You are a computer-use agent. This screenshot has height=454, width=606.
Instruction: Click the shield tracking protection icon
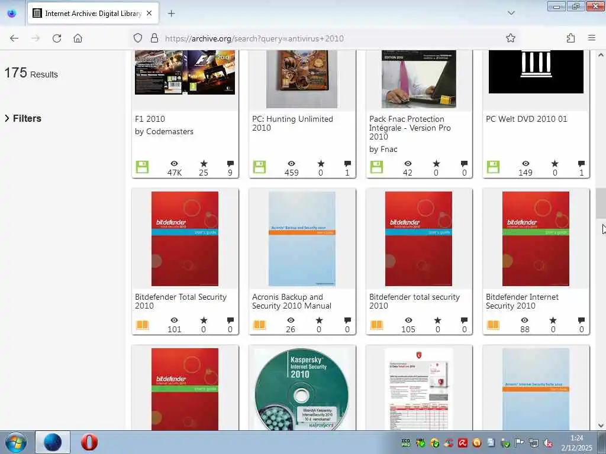(138, 38)
